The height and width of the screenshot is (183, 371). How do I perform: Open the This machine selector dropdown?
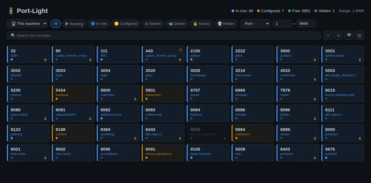[x=27, y=24]
